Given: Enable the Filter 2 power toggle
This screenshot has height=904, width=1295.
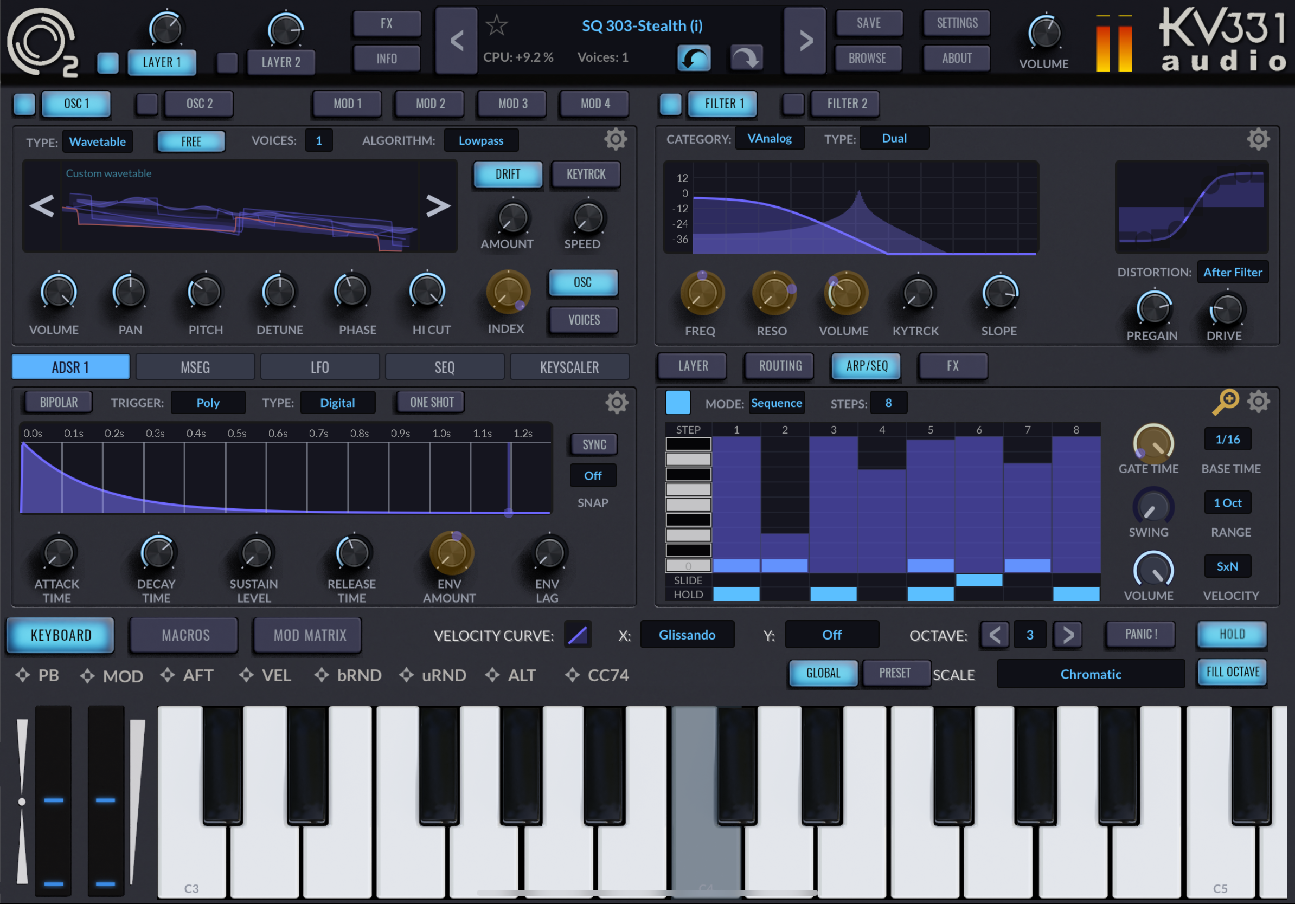Looking at the screenshot, I should (x=793, y=104).
